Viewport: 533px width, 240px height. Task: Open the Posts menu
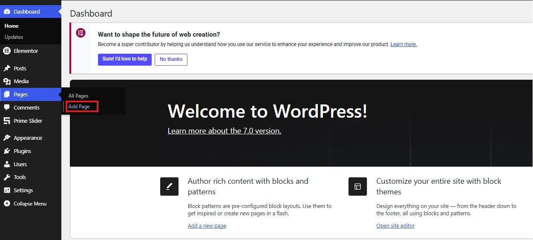[31, 68]
